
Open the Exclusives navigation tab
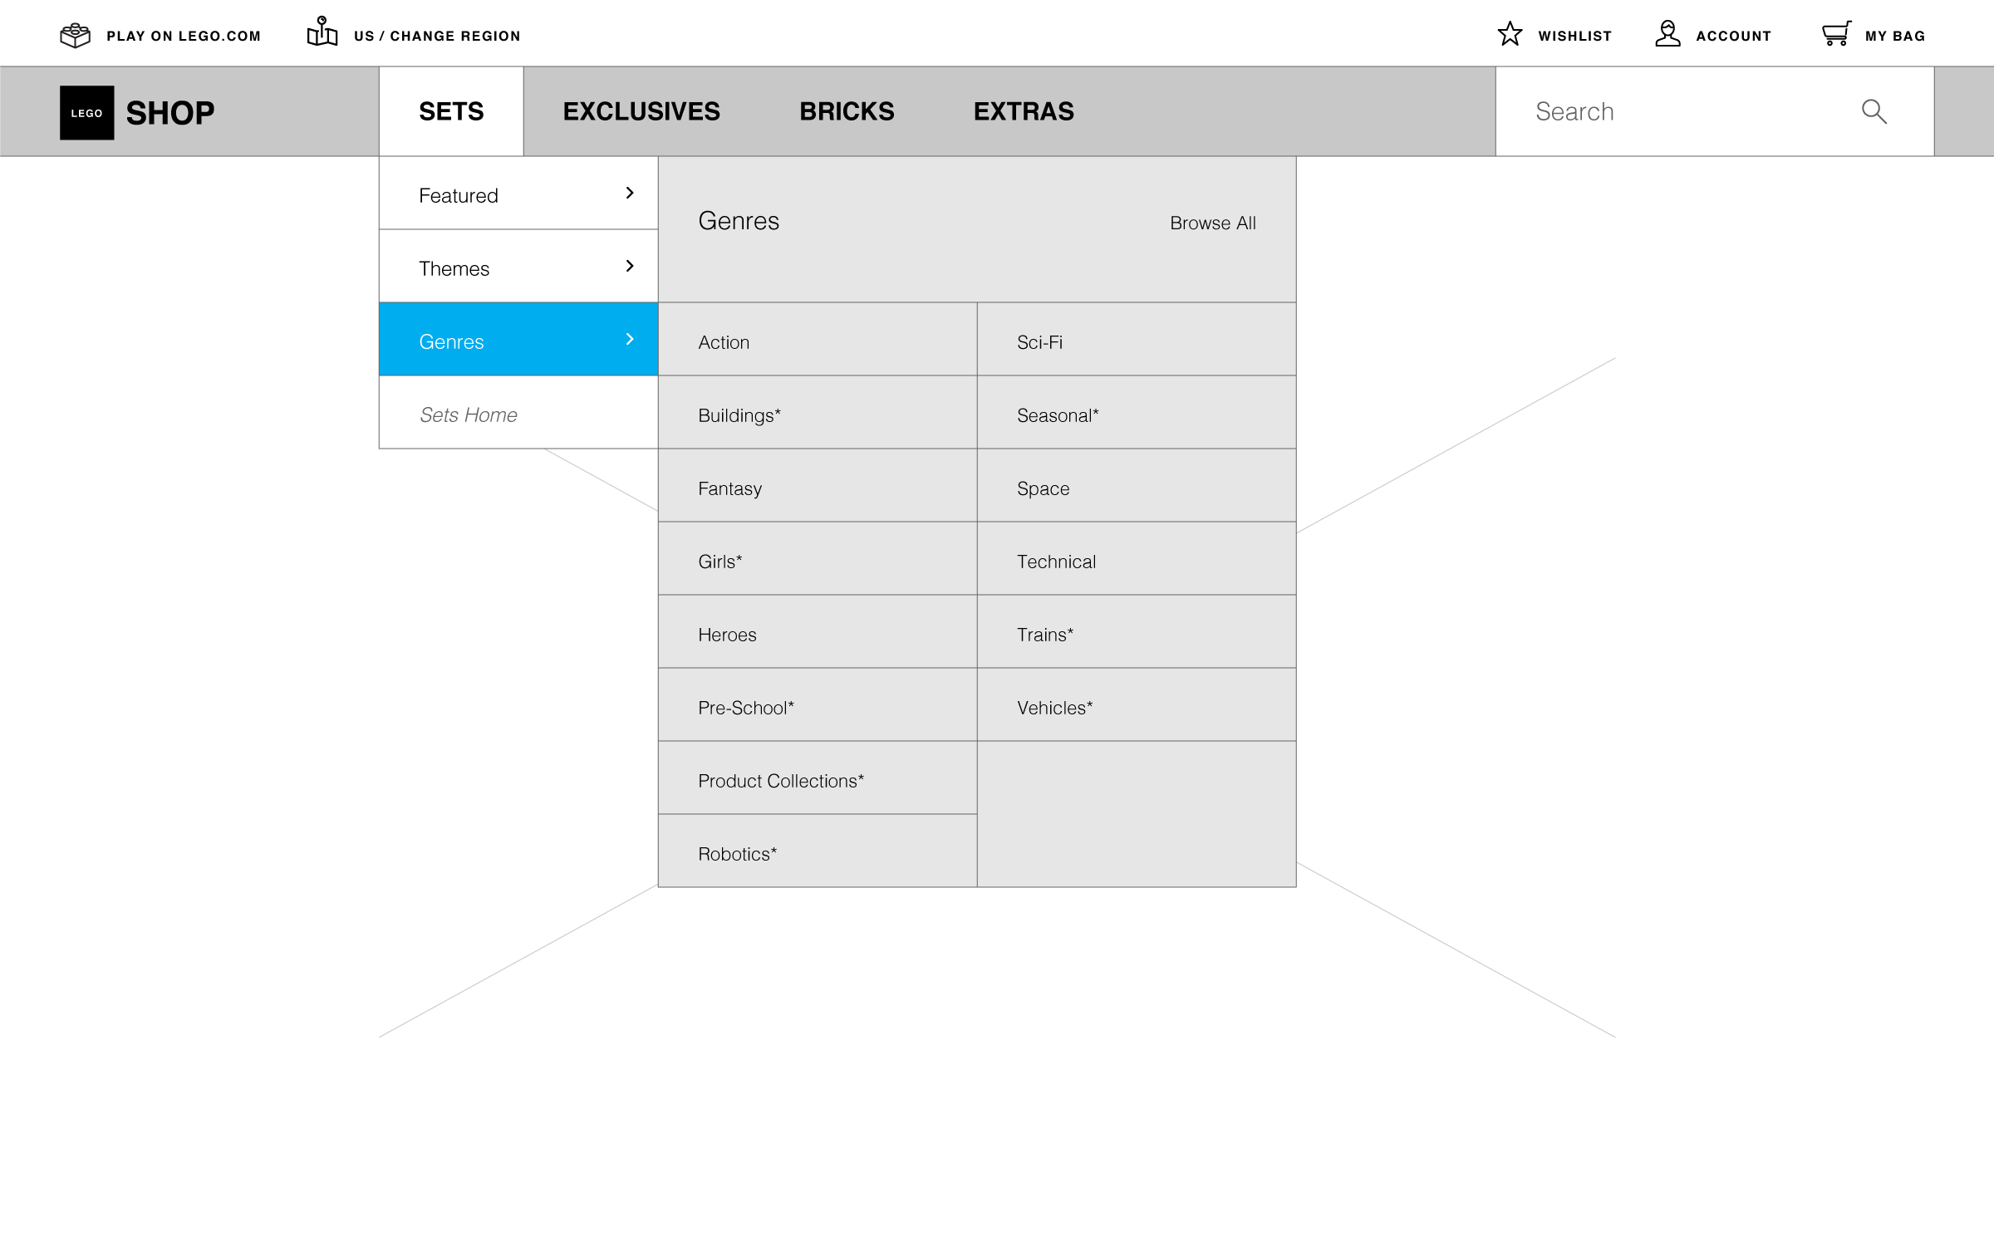coord(641,112)
